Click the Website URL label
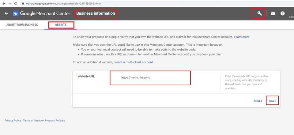This screenshot has height=135, width=294. (86, 76)
